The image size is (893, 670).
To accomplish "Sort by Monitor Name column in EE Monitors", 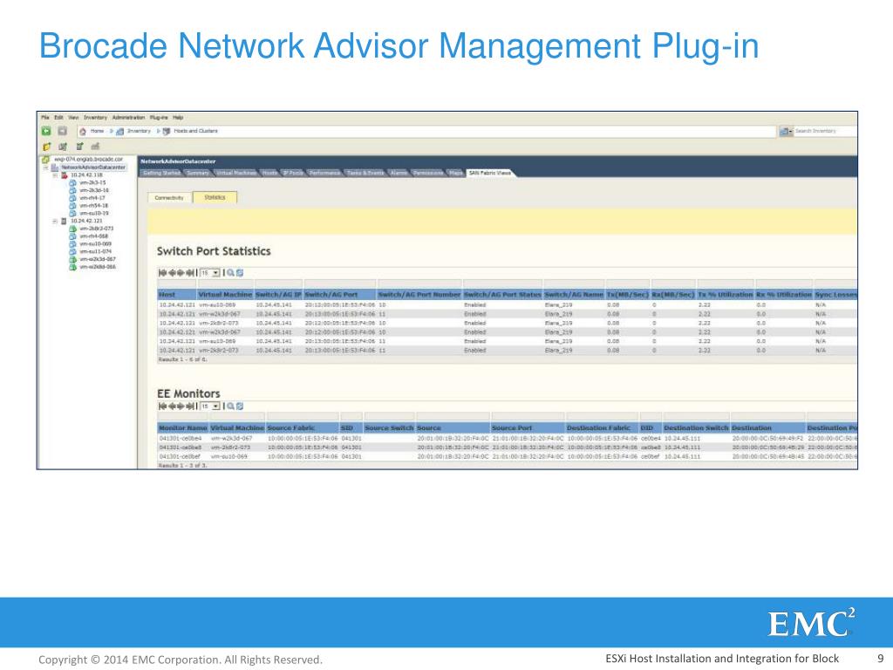I will pos(183,427).
